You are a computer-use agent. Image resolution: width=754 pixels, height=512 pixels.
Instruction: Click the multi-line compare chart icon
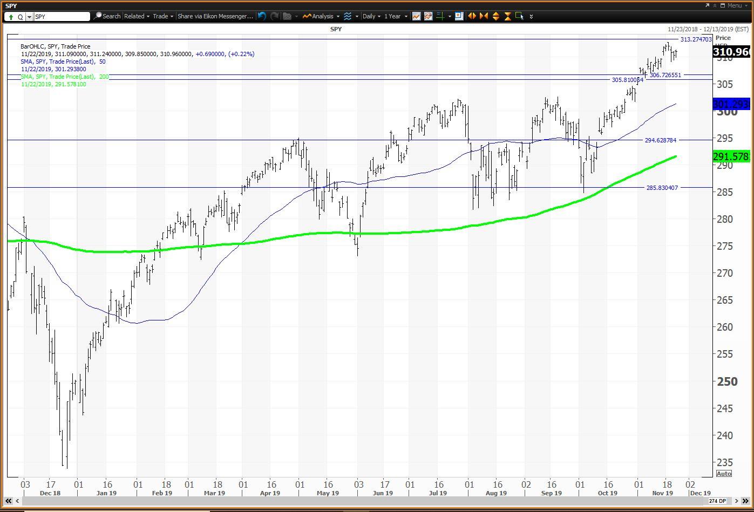pos(428,16)
